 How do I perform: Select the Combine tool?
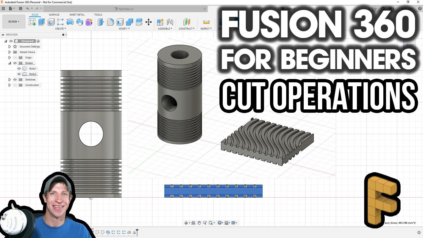tap(130, 22)
